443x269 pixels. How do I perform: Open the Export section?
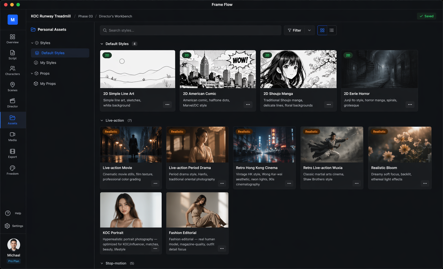click(x=12, y=153)
